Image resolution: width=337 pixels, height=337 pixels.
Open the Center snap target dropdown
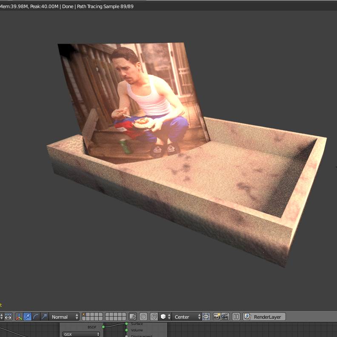186,317
